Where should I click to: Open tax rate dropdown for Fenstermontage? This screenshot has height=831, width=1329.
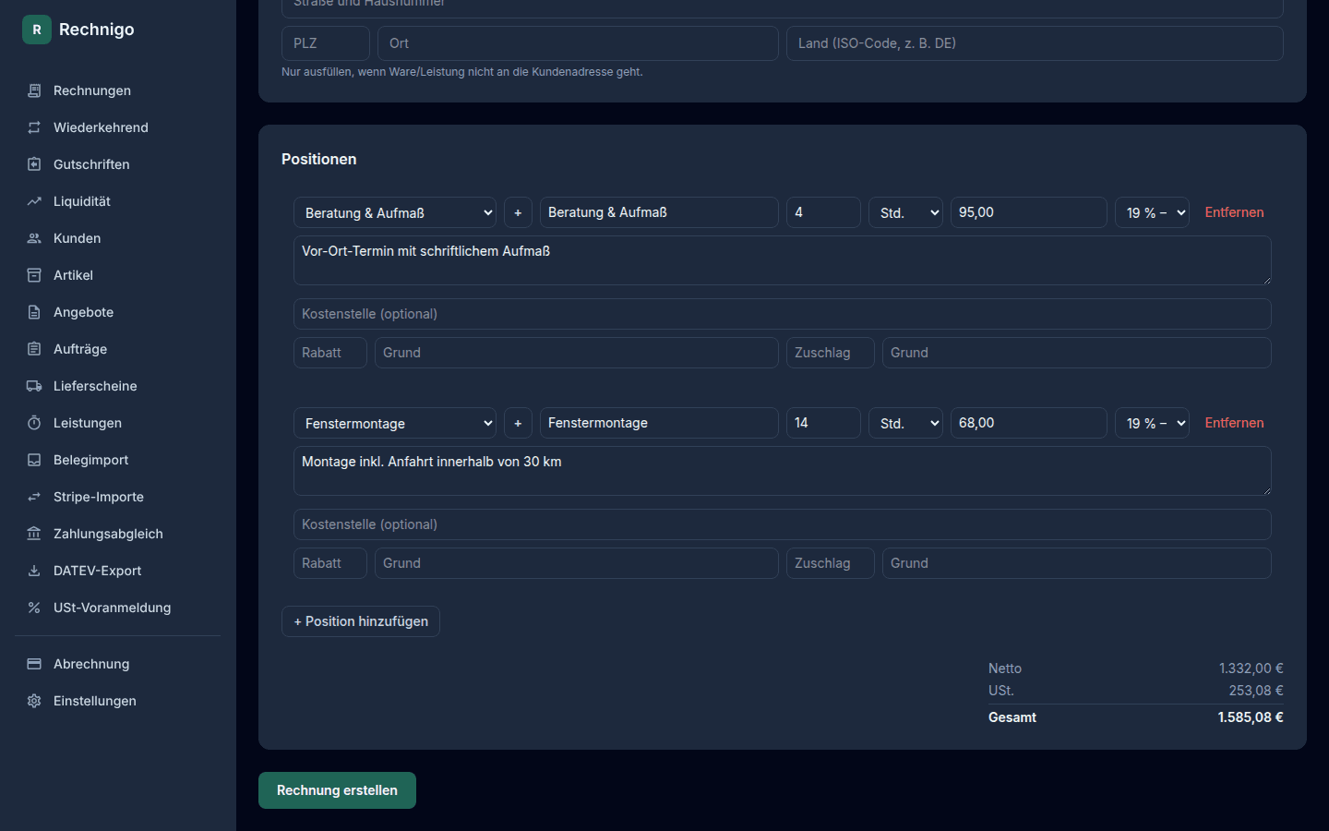pyautogui.click(x=1152, y=423)
